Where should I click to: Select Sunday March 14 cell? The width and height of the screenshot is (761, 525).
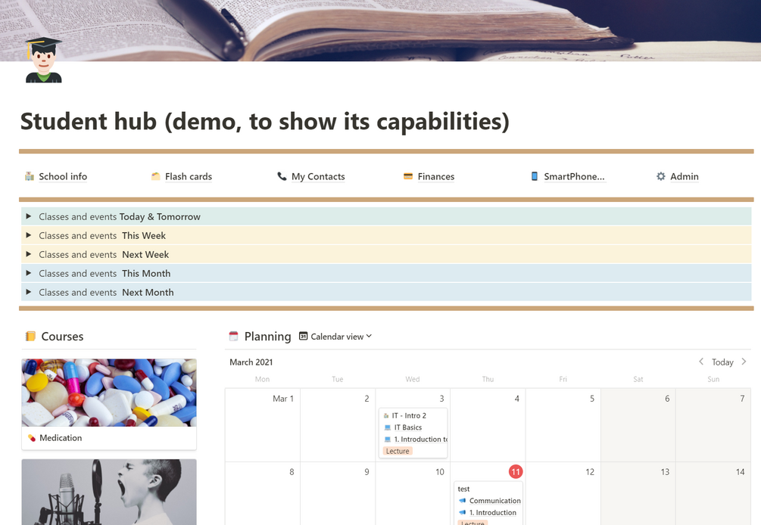(x=713, y=493)
